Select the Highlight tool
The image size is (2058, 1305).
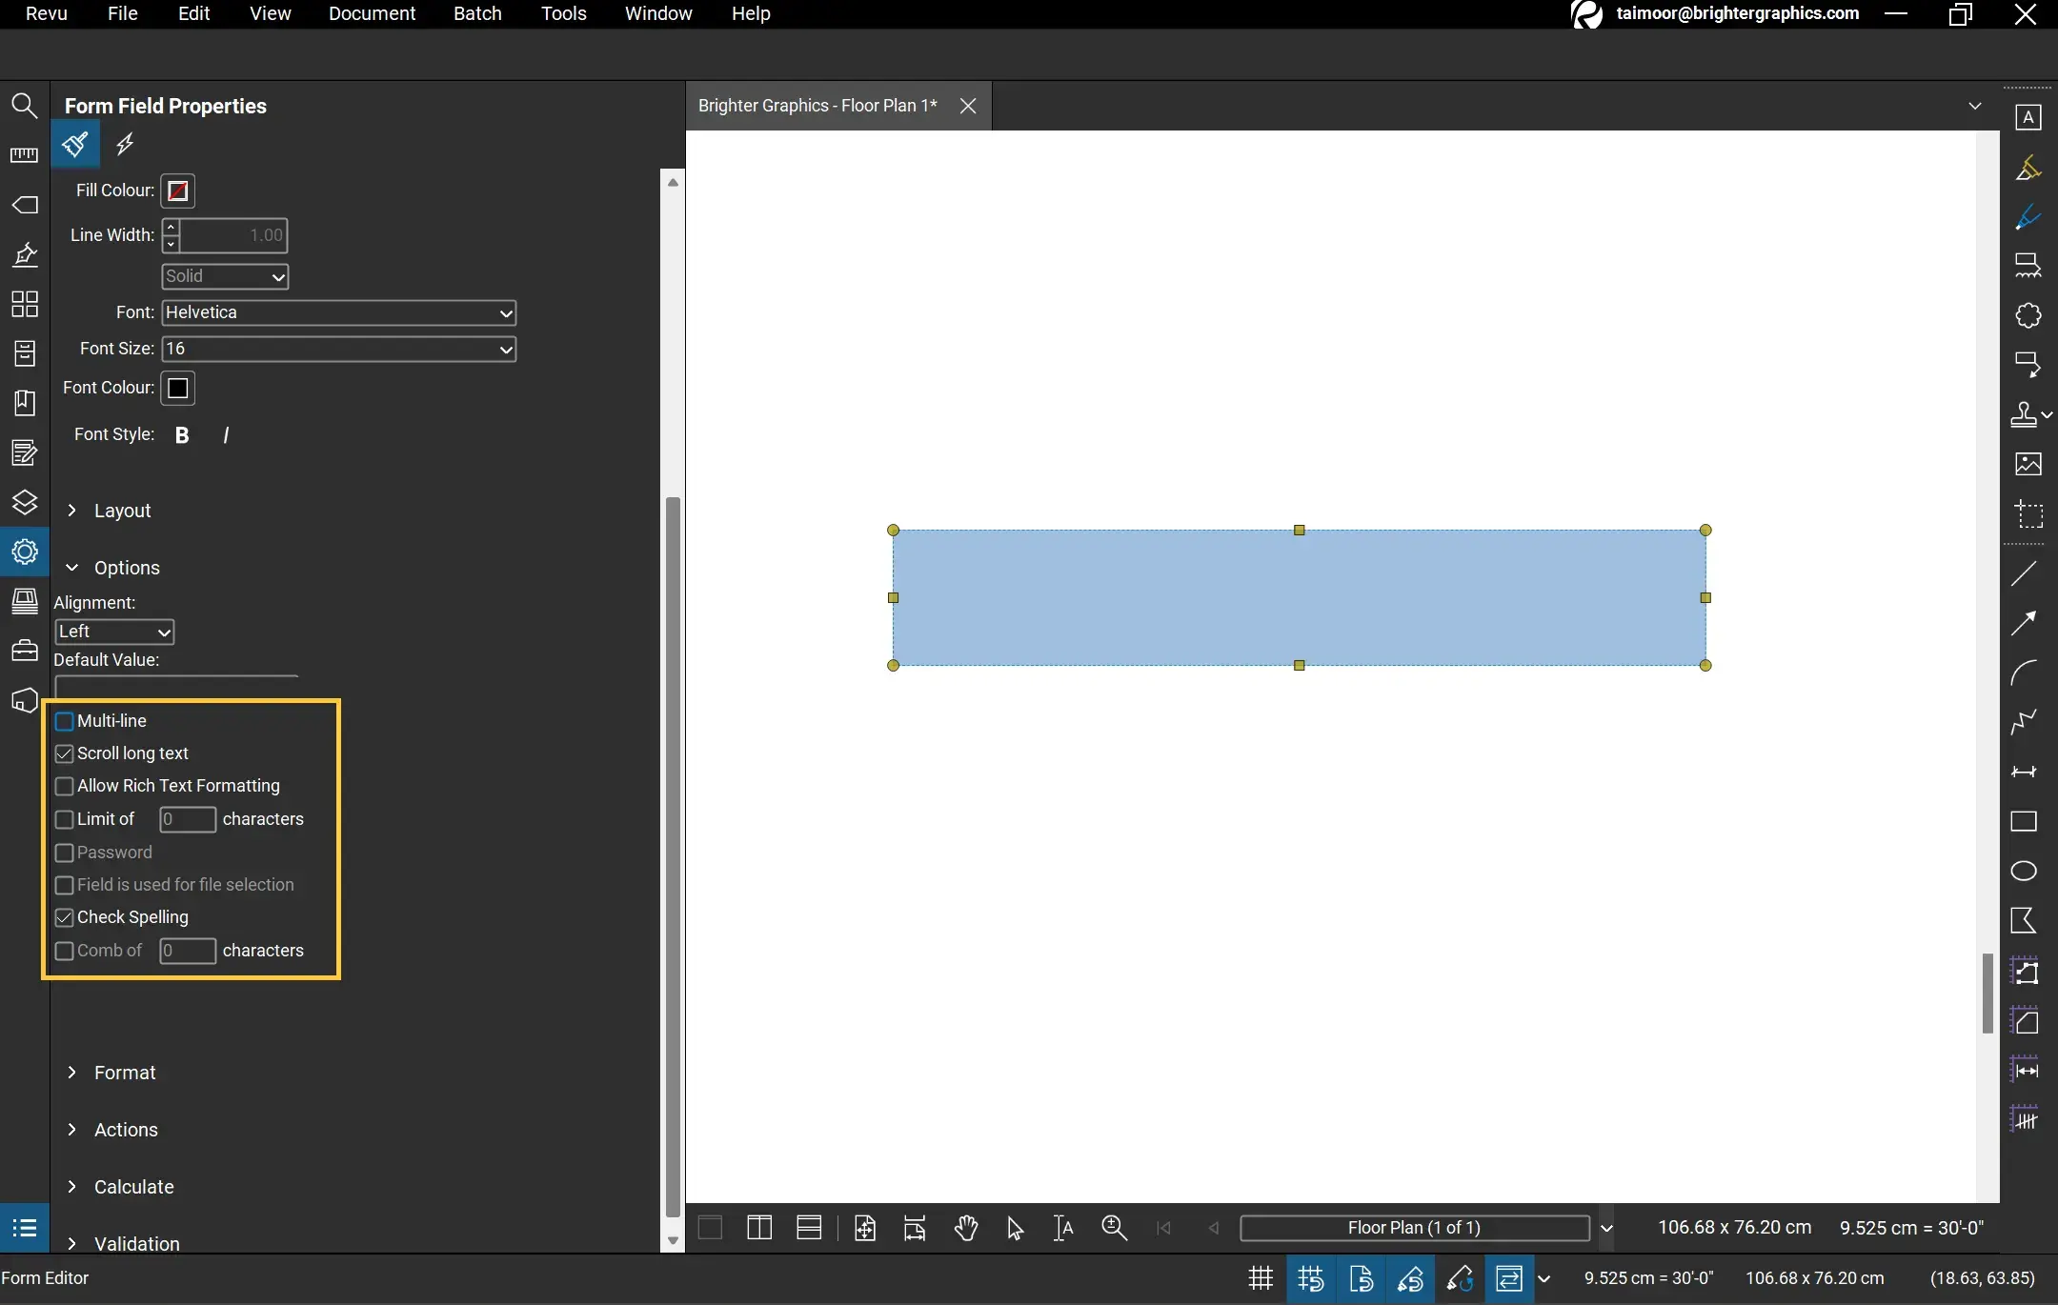(x=2028, y=168)
